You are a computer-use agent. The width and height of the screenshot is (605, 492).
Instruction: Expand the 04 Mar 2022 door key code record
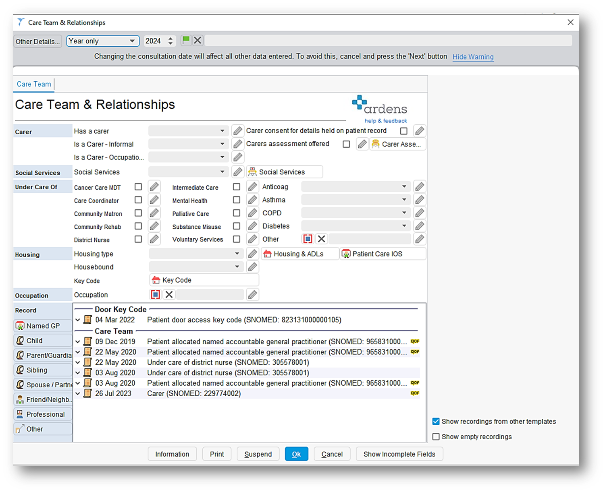click(78, 320)
